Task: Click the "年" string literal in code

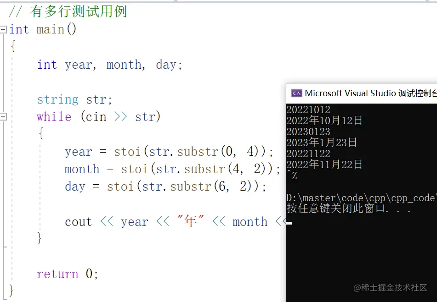Action: pyautogui.click(x=191, y=221)
